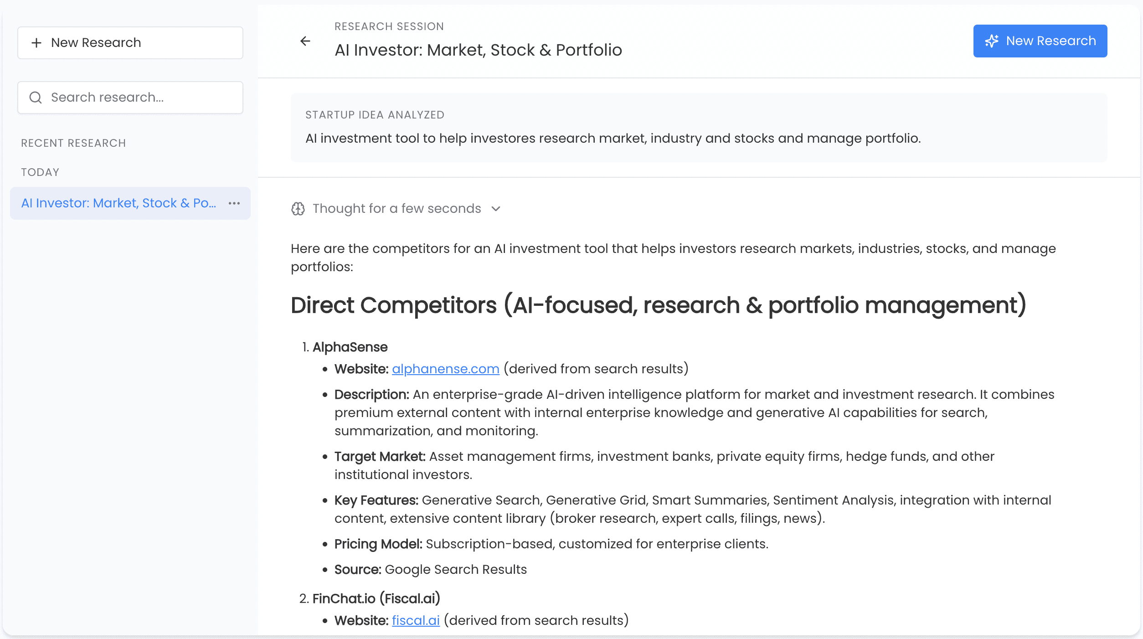The width and height of the screenshot is (1143, 639).
Task: Select AI Investor session in recent research
Action: [x=118, y=203]
